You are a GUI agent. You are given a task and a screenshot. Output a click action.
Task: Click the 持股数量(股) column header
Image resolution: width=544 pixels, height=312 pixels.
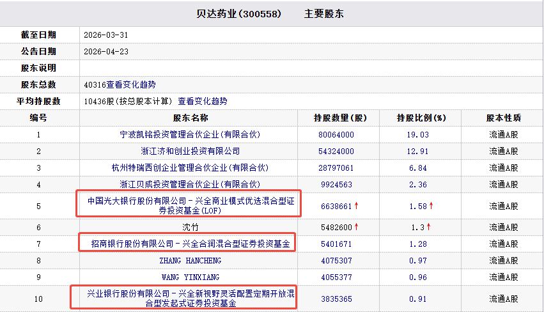click(340, 118)
